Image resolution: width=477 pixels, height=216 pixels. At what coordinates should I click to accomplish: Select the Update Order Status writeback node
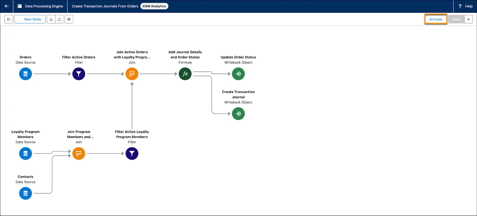pos(238,74)
